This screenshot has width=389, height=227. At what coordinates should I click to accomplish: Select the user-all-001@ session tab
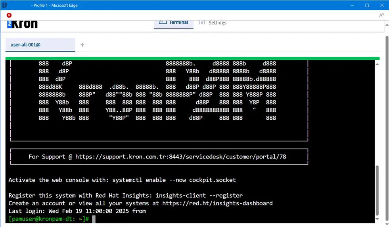click(x=40, y=45)
